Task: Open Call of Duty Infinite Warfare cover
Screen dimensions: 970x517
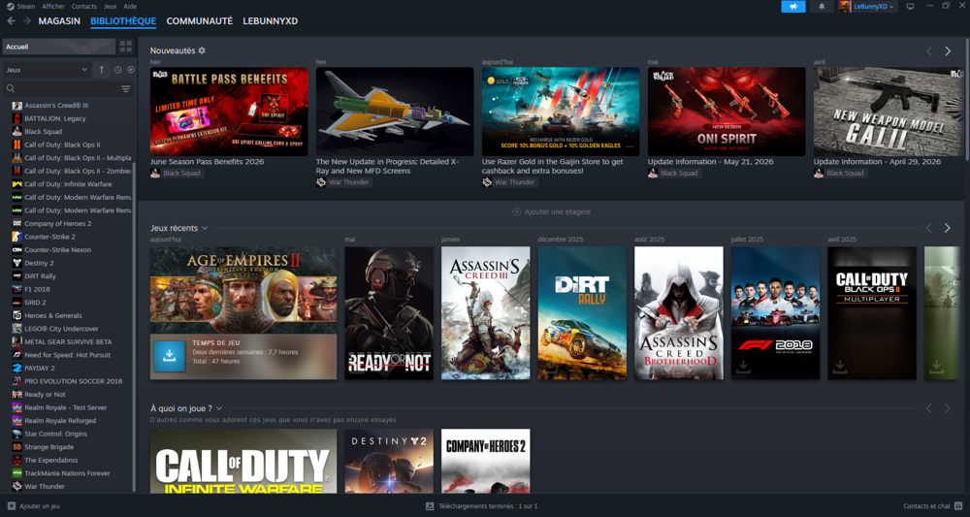Action: (x=243, y=462)
